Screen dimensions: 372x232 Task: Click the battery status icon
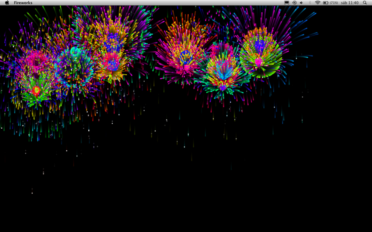click(x=326, y=3)
